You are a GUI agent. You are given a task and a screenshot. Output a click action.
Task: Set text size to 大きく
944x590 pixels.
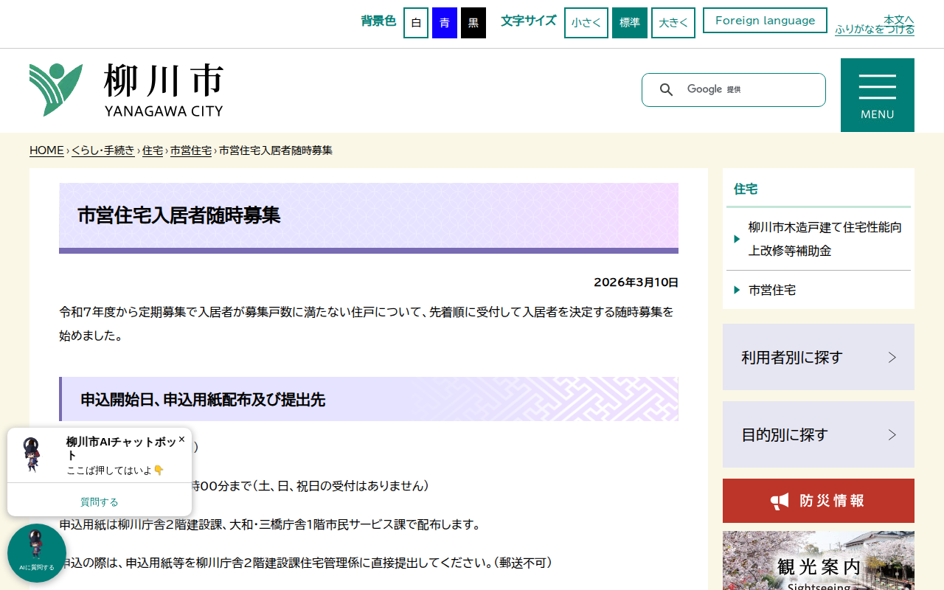pyautogui.click(x=673, y=23)
